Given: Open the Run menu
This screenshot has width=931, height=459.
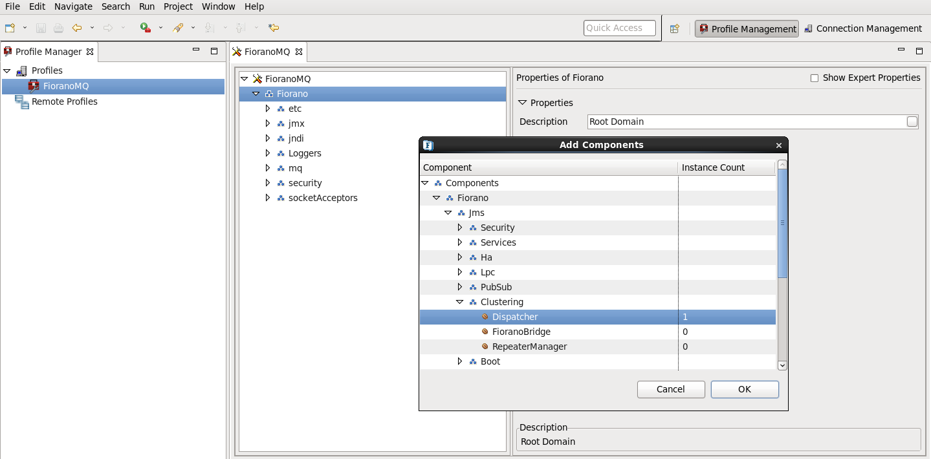Looking at the screenshot, I should click(x=147, y=6).
